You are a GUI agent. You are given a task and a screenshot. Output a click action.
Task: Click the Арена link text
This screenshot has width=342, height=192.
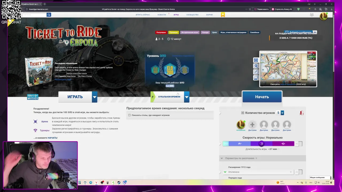click(45, 122)
